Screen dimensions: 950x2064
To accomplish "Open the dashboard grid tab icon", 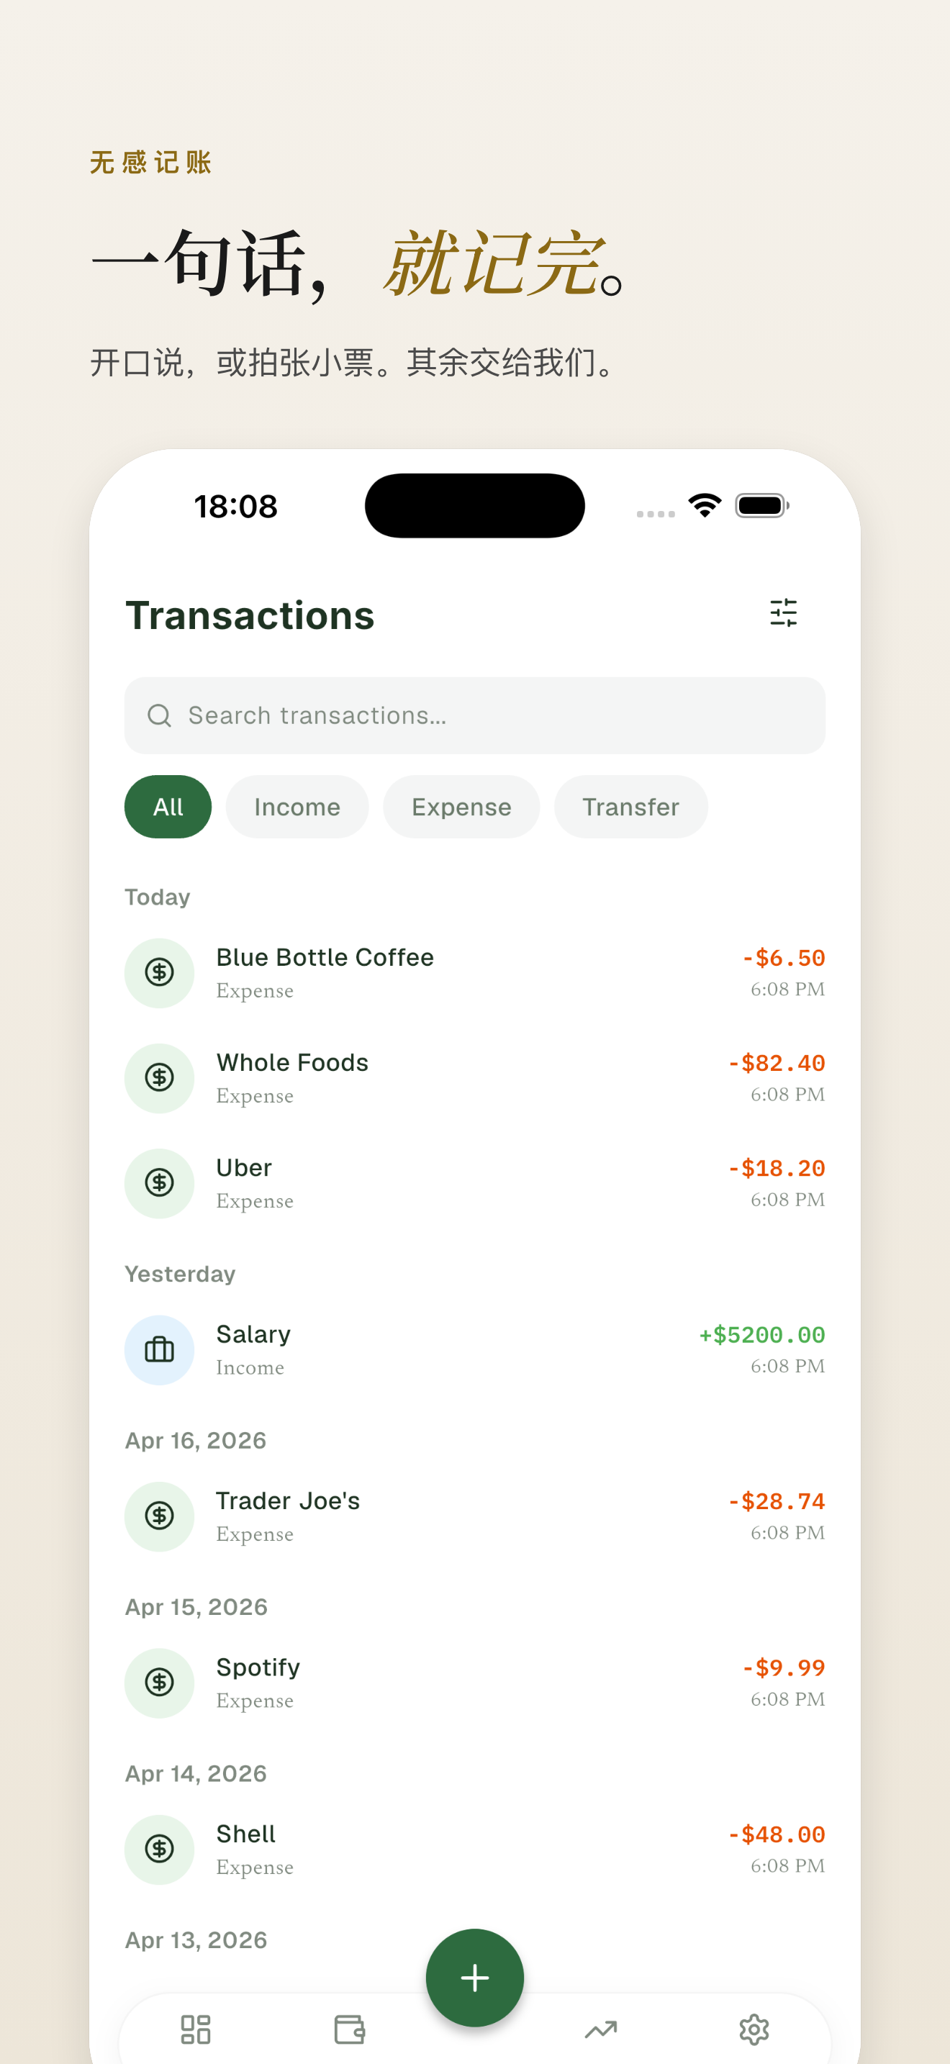I will coord(196,2029).
